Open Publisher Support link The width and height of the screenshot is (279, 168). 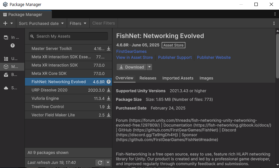point(175,57)
